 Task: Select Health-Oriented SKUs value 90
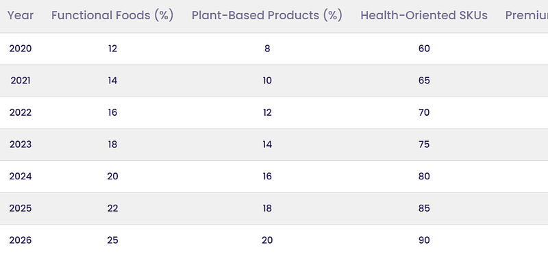click(x=424, y=240)
